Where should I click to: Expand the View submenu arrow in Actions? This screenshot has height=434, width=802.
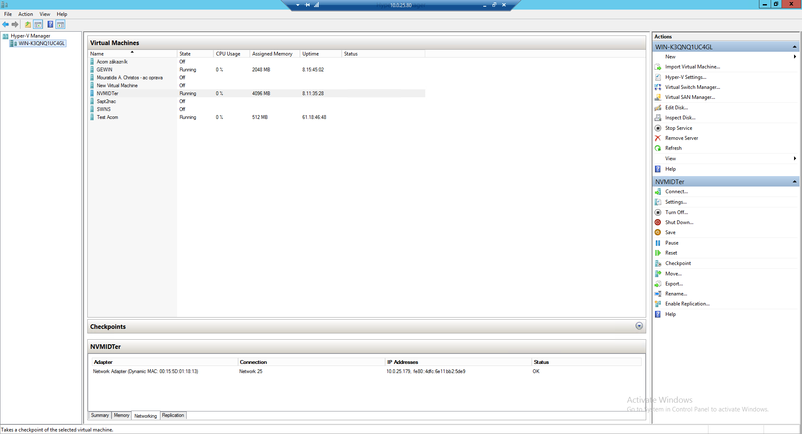pos(795,159)
